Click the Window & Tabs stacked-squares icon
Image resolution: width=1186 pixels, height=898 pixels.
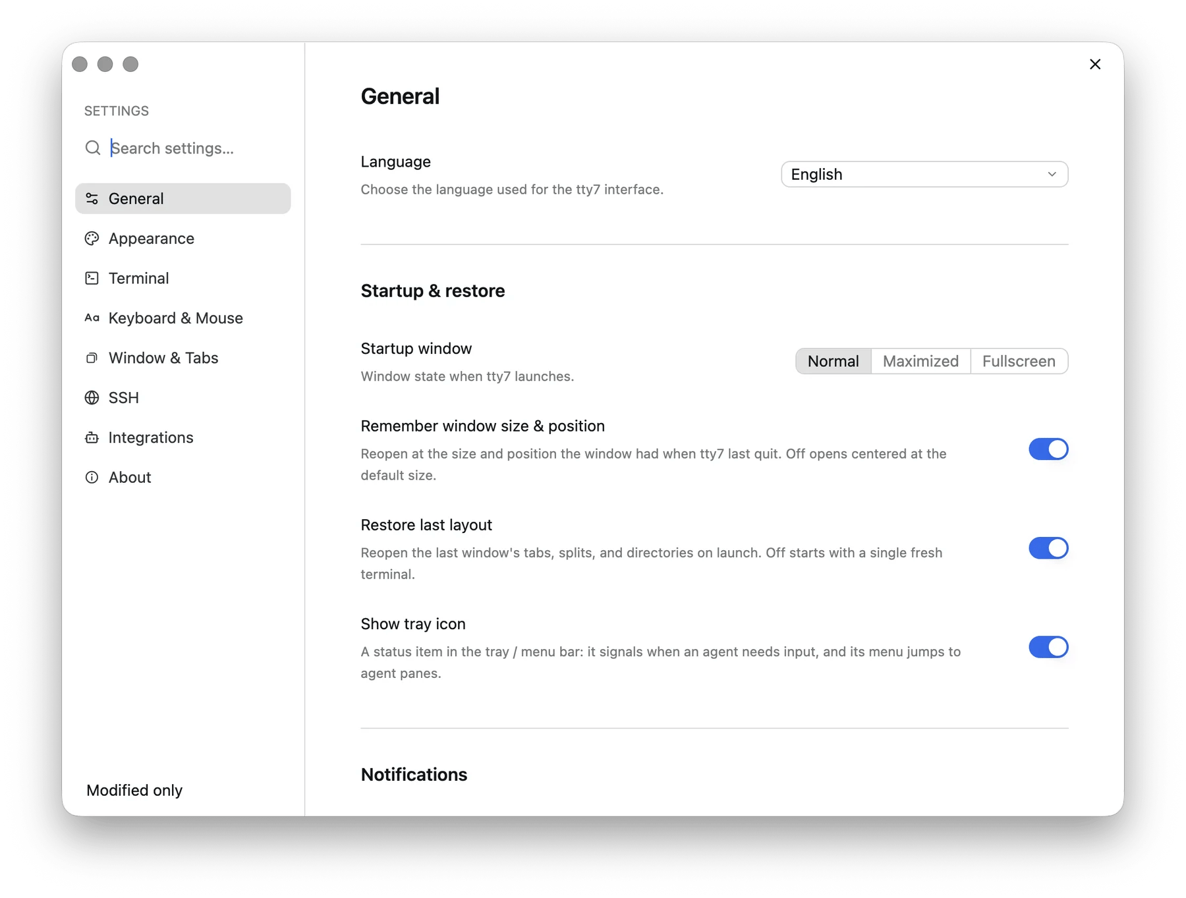92,358
